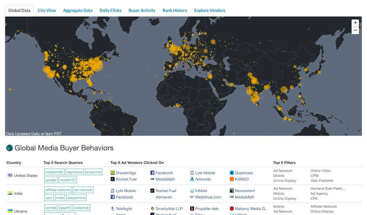Viewport: 367px width, 215px height.
Task: Click the affiliate network query tag
Action: tap(58, 189)
